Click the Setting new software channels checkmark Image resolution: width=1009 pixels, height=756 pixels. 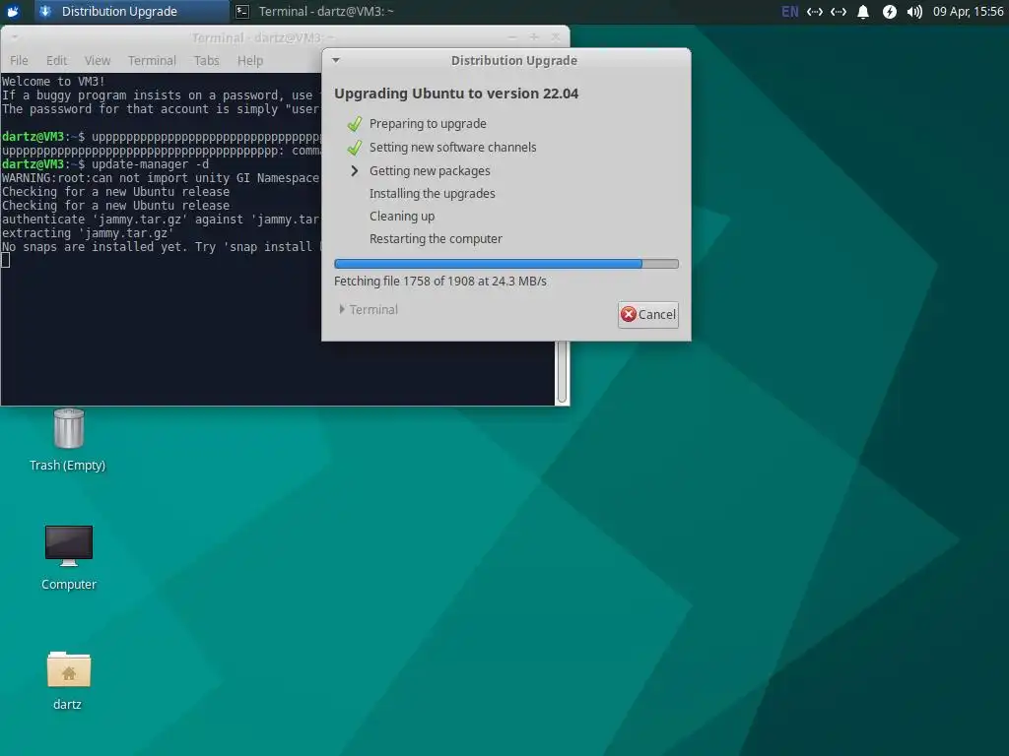click(355, 148)
